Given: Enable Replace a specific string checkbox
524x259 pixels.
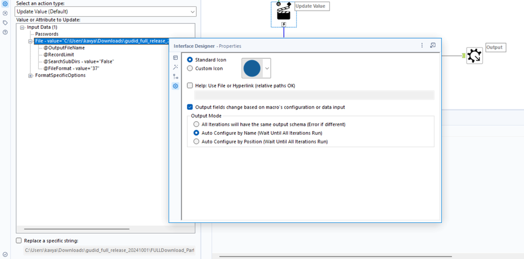Looking at the screenshot, I should [x=19, y=241].
